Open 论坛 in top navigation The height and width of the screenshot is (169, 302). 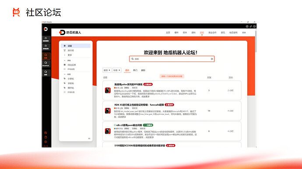[x=202, y=32]
